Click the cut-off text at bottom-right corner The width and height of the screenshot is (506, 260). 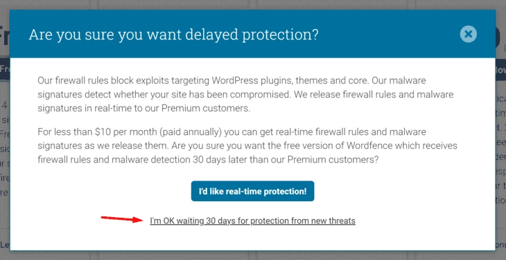pos(500,244)
